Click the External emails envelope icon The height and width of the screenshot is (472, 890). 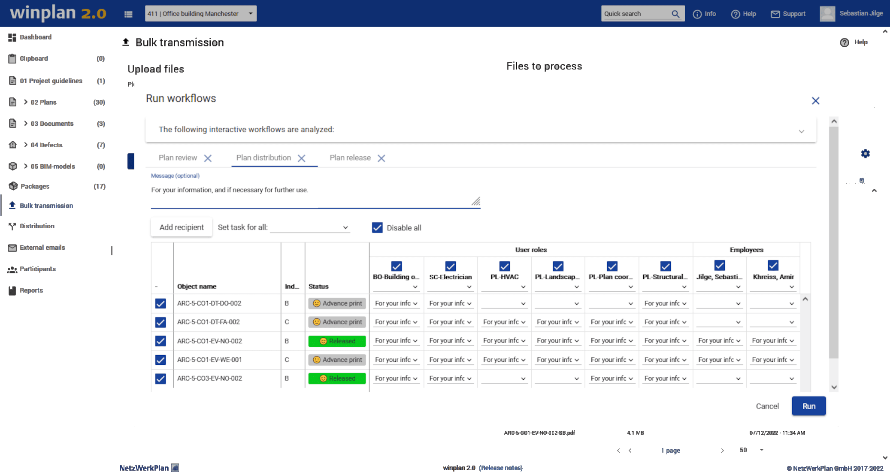[x=12, y=248]
